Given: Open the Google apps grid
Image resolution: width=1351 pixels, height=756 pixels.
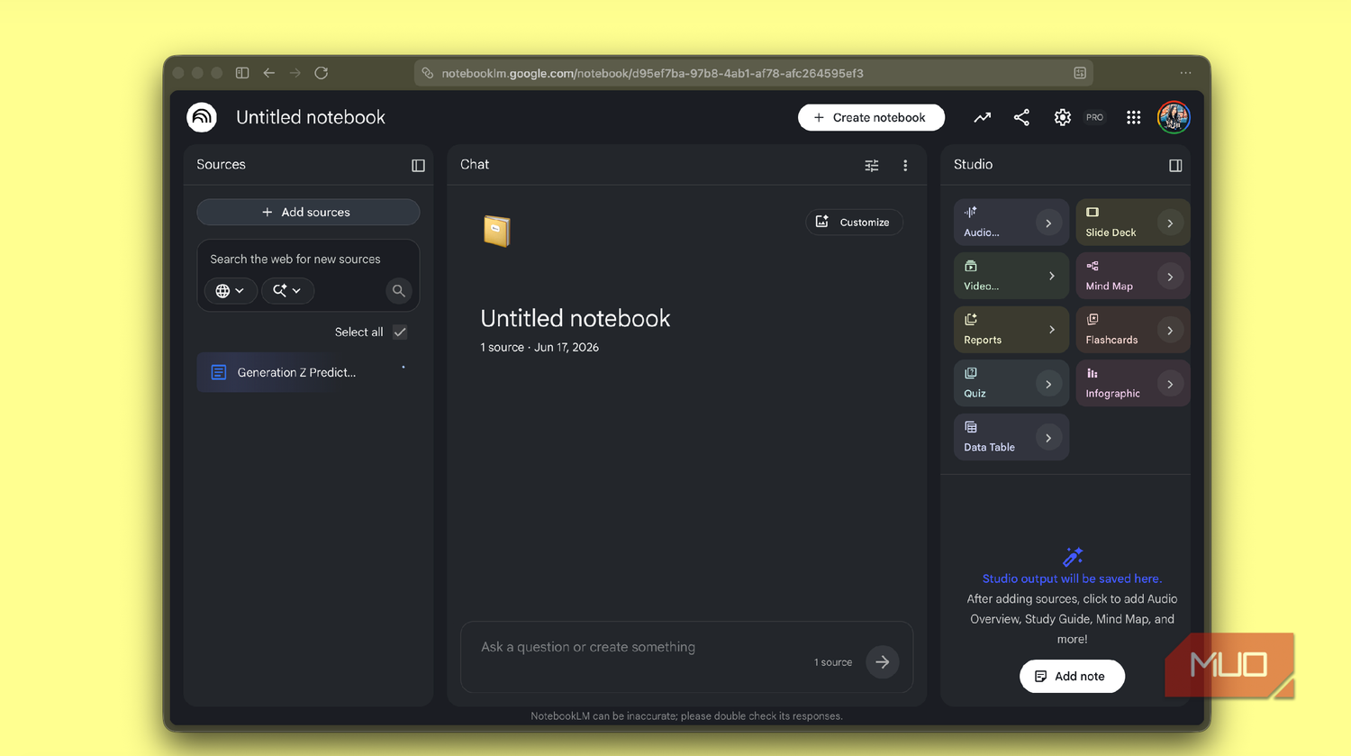Looking at the screenshot, I should coord(1134,117).
